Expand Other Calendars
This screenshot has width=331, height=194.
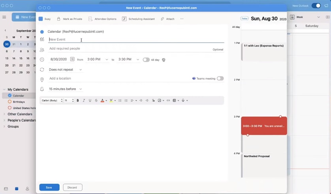[x=4, y=114]
